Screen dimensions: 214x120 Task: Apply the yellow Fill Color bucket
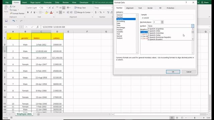tap(46, 12)
